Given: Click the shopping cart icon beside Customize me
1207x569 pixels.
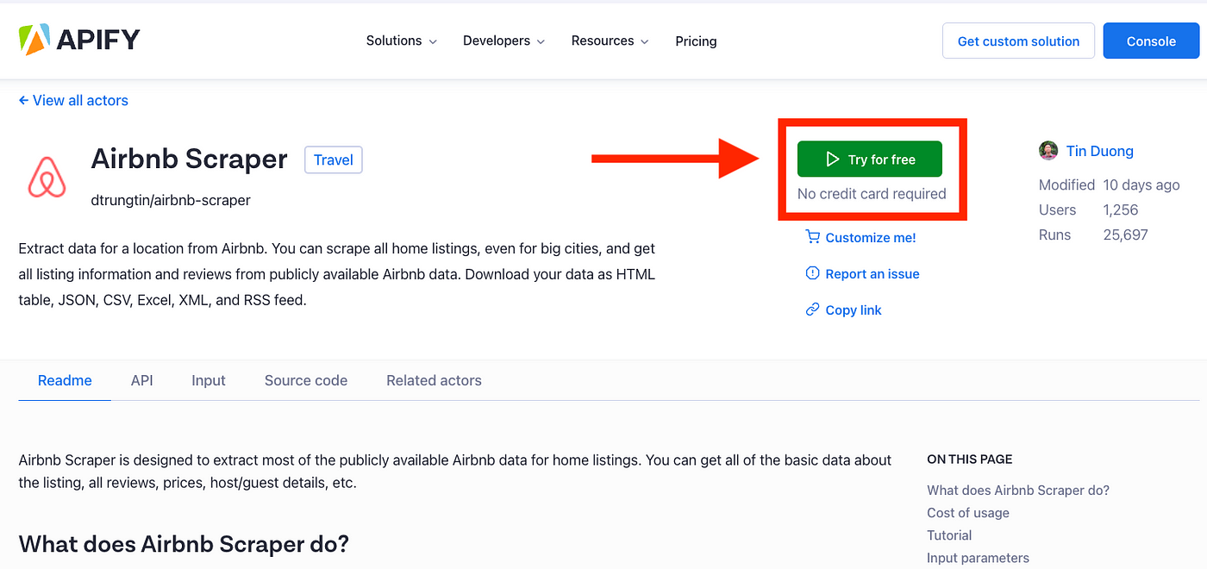Looking at the screenshot, I should [812, 237].
